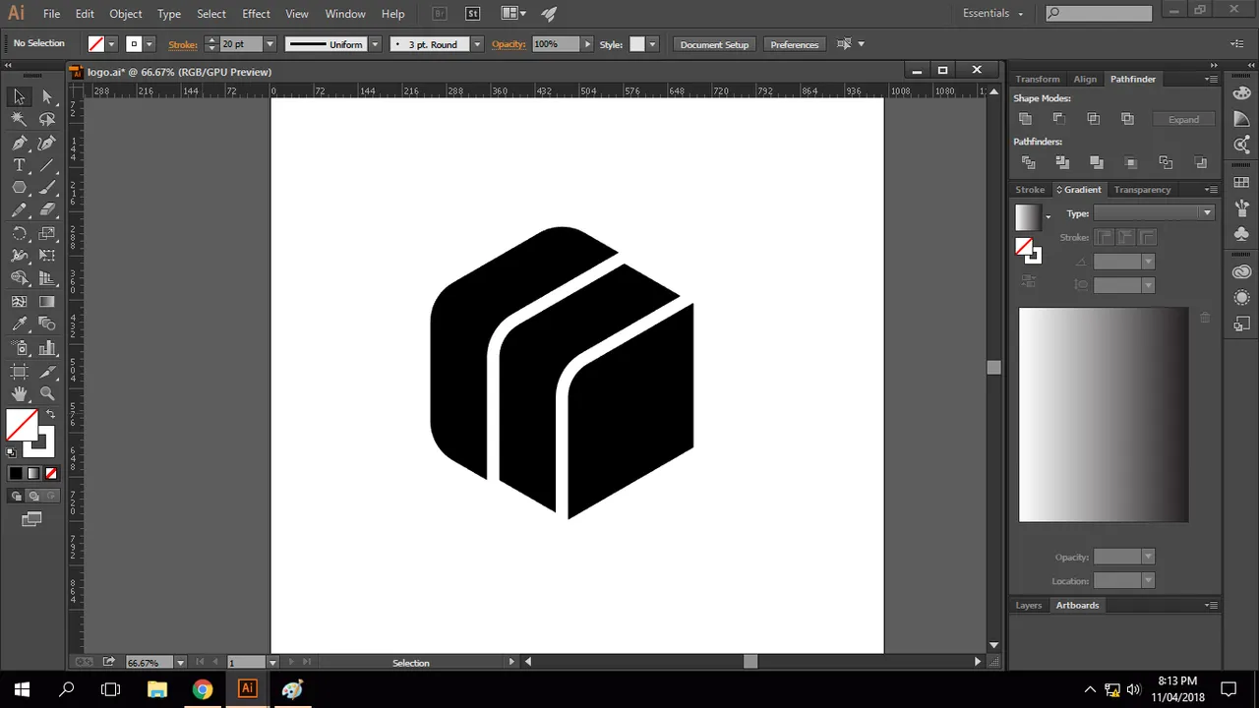The width and height of the screenshot is (1259, 708).
Task: Switch paint mode to None
Action: tap(50, 473)
